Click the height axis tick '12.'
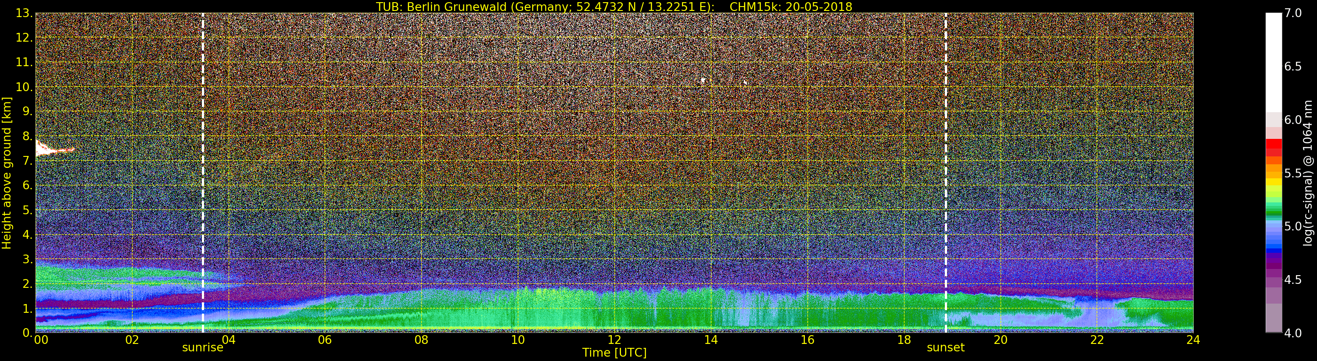The image size is (1317, 361). pyautogui.click(x=24, y=37)
